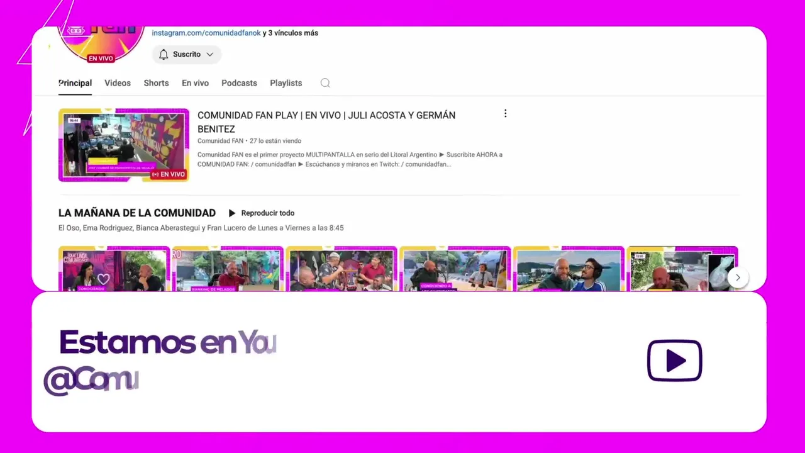Click 'Comunidad FAN' channel name under title
This screenshot has height=453, width=805.
coord(220,141)
